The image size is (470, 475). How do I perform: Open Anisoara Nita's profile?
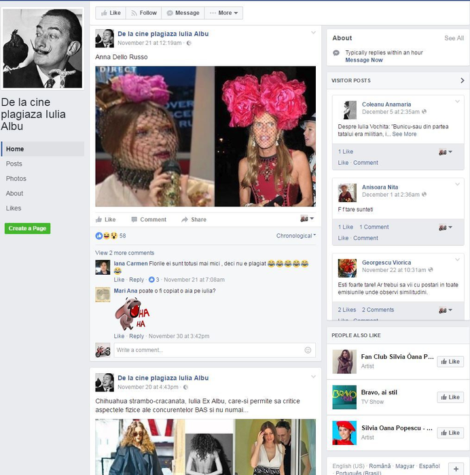(380, 187)
